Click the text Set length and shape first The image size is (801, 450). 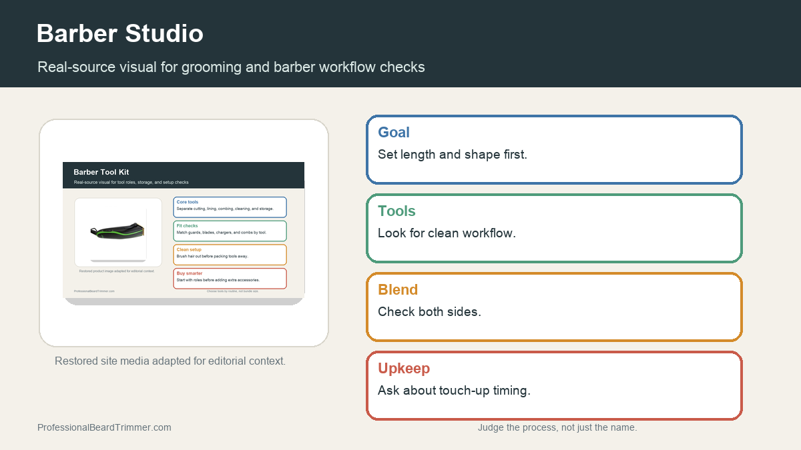453,154
